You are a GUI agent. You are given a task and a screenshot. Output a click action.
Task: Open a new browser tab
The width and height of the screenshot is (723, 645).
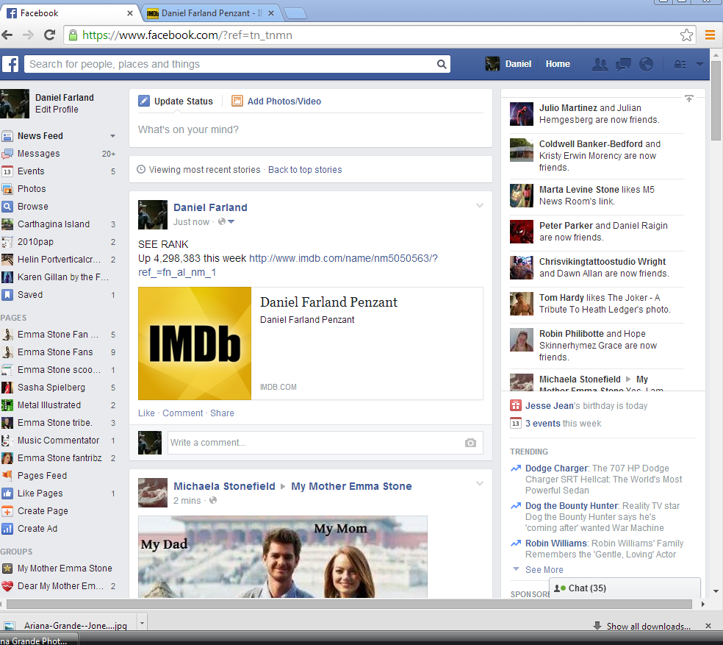295,14
